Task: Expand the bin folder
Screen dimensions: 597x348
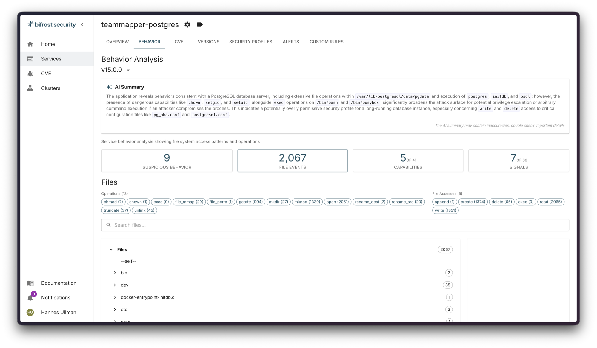Action: (x=115, y=273)
